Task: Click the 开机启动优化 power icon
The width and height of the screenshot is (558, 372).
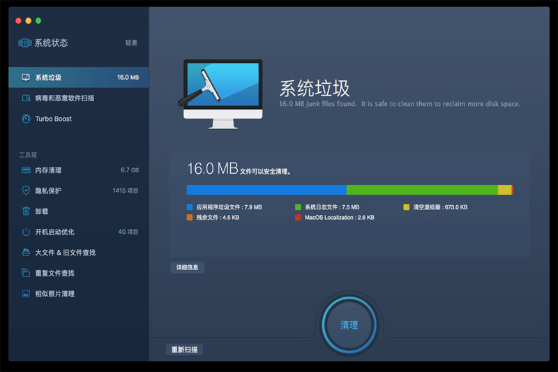Action: click(x=26, y=232)
